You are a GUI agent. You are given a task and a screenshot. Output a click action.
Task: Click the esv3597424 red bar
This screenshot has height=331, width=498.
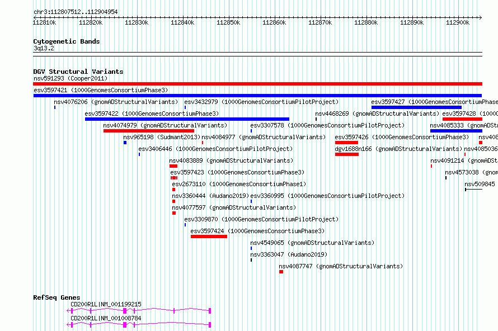coord(209,237)
